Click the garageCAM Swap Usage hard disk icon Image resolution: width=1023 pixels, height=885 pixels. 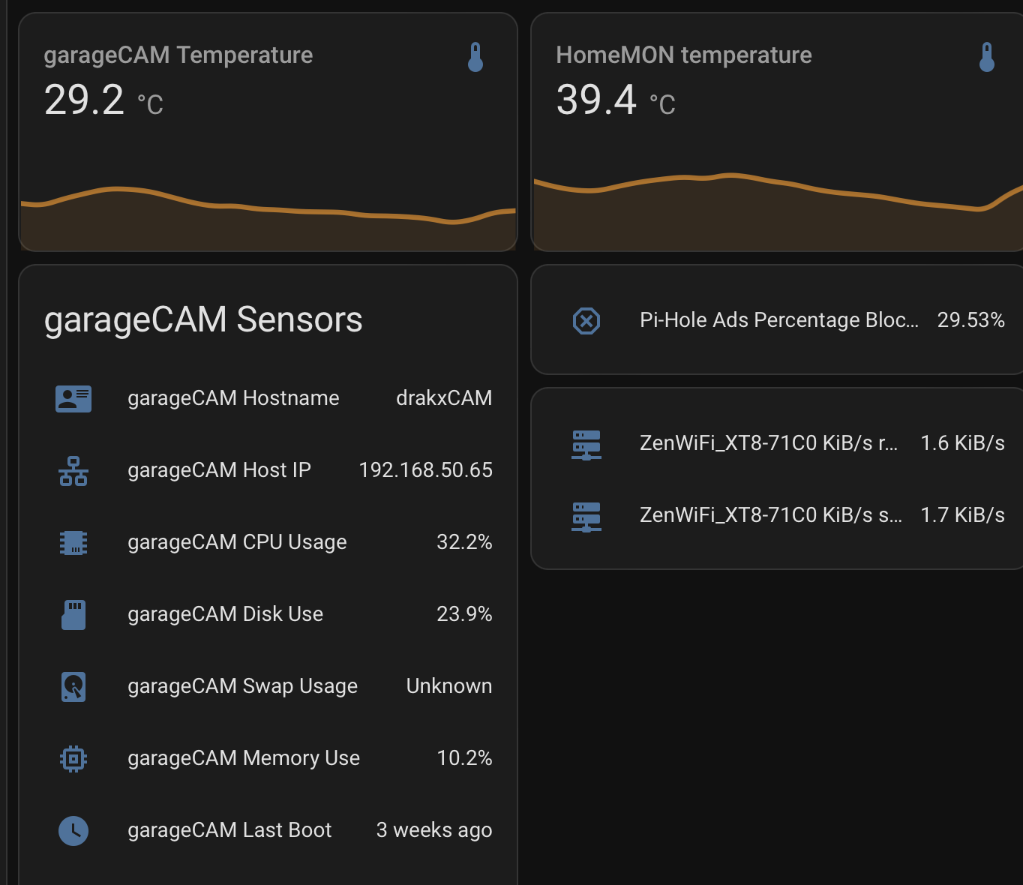pyautogui.click(x=73, y=686)
